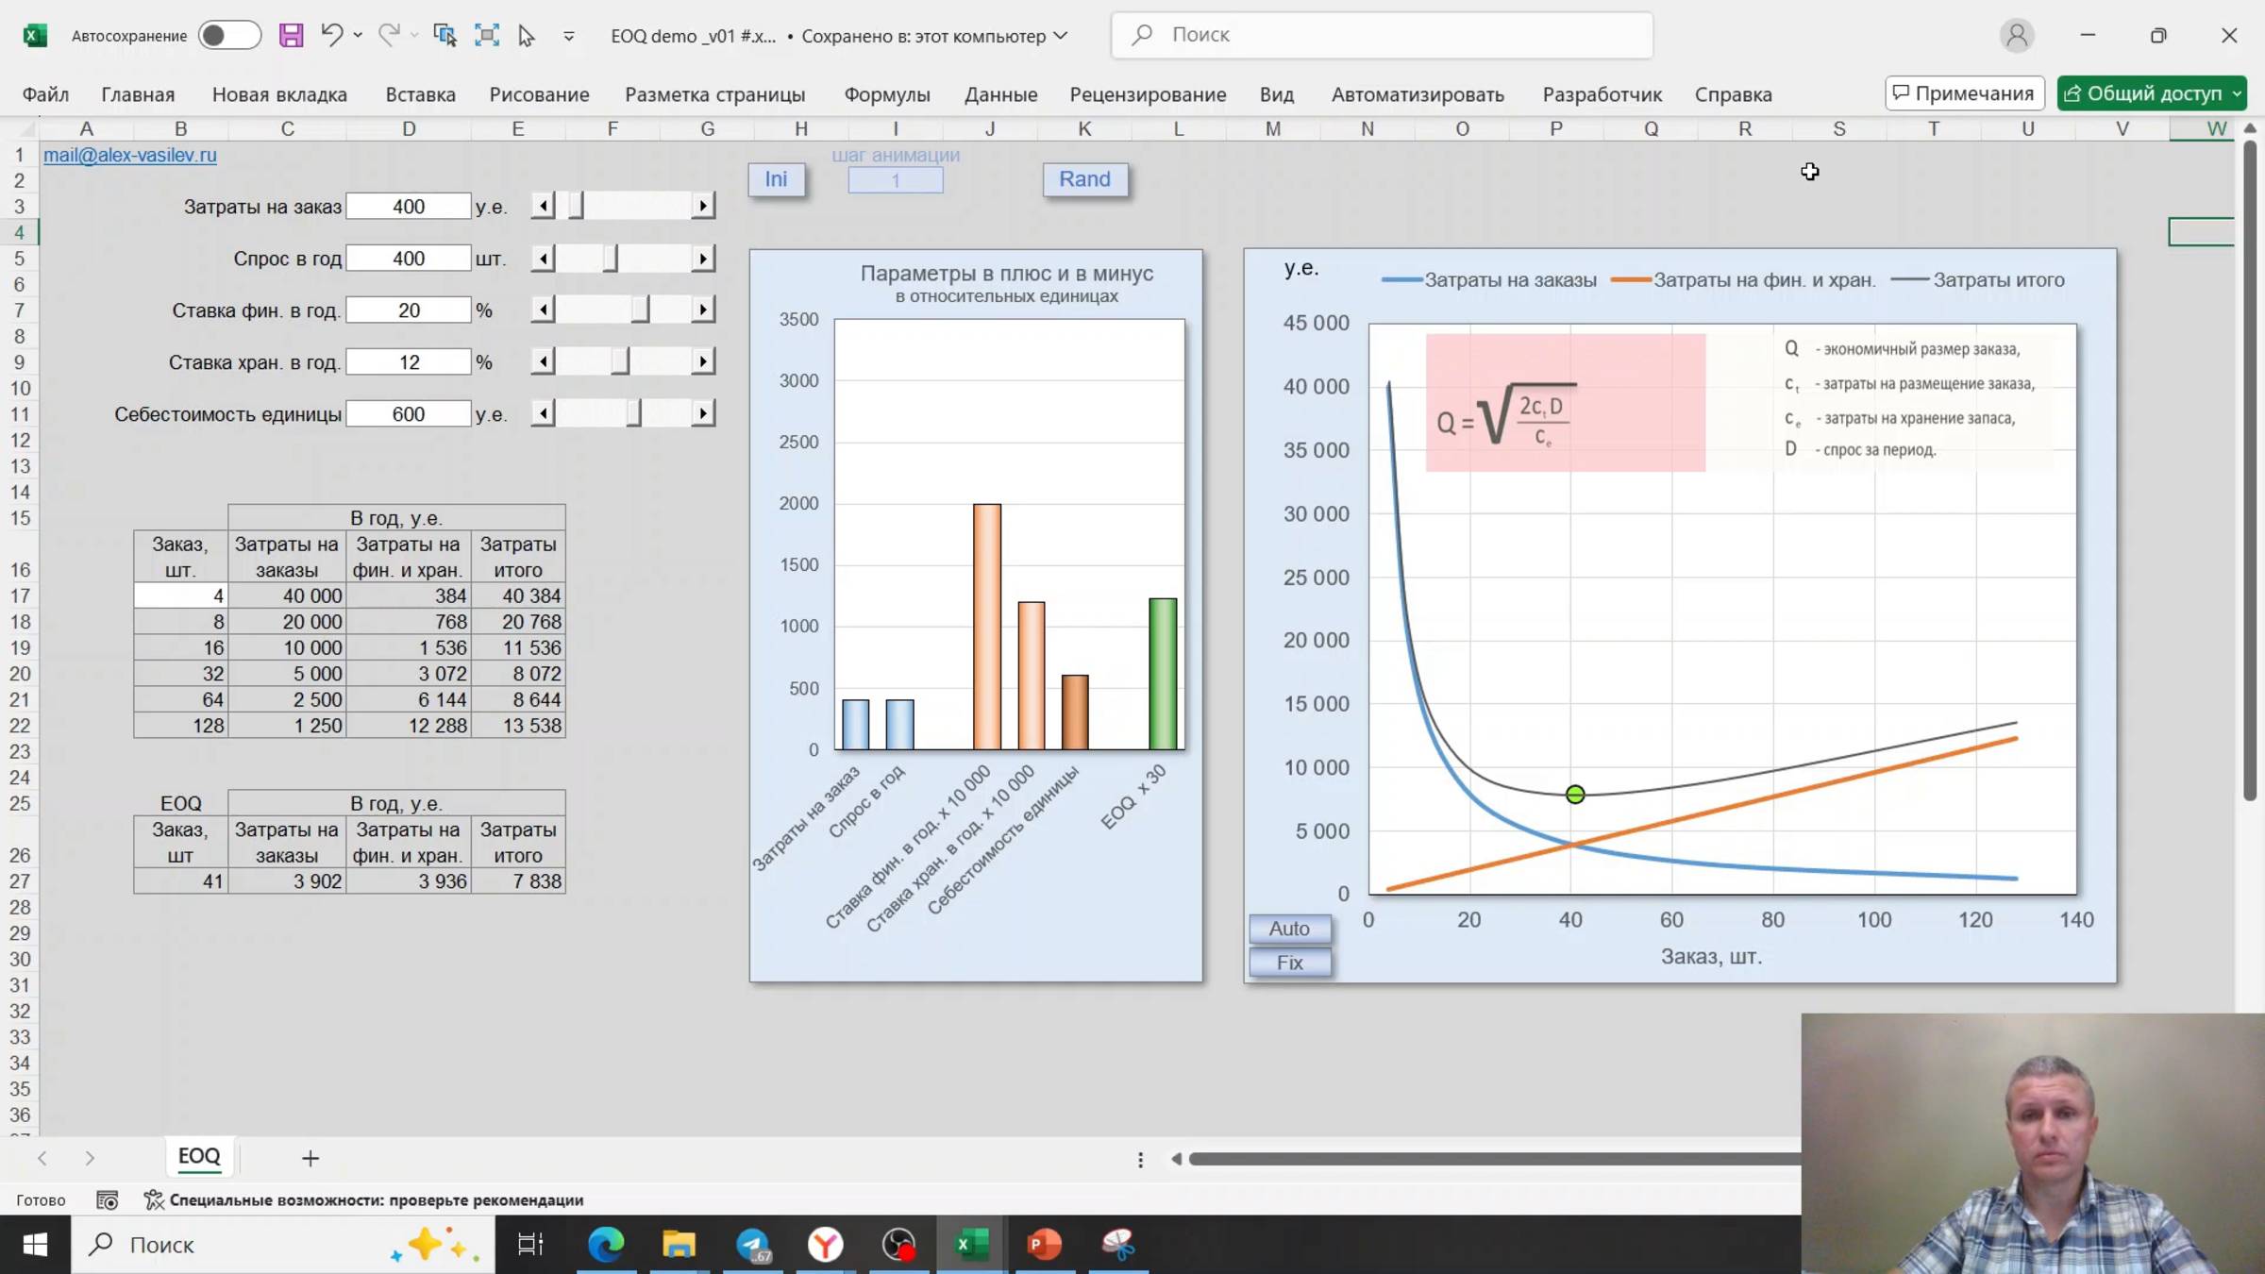Expand the file save location dropdown
This screenshot has width=2265, height=1274.
pyautogui.click(x=1061, y=36)
